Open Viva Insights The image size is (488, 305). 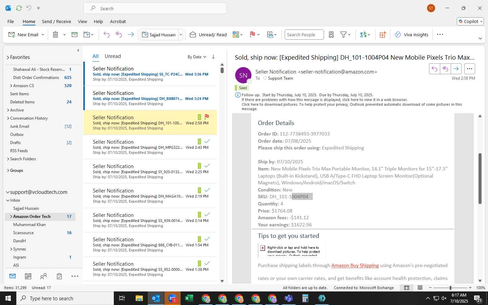(x=411, y=35)
